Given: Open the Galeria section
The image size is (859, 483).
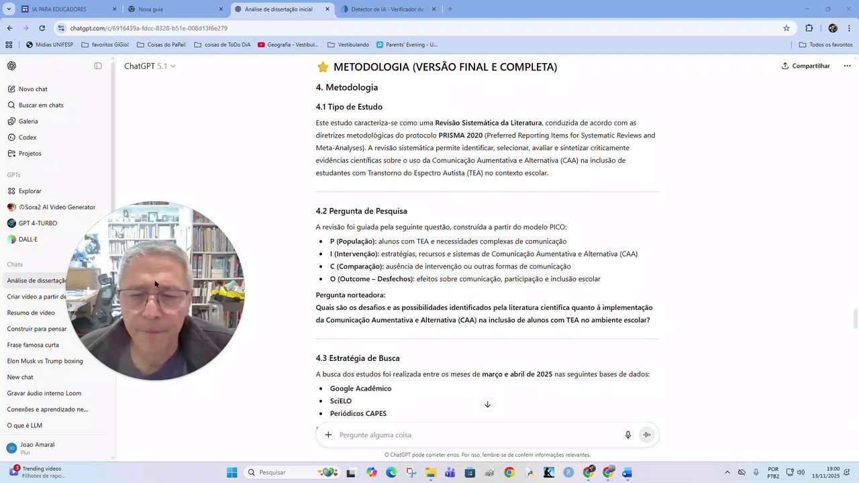Looking at the screenshot, I should coord(28,121).
